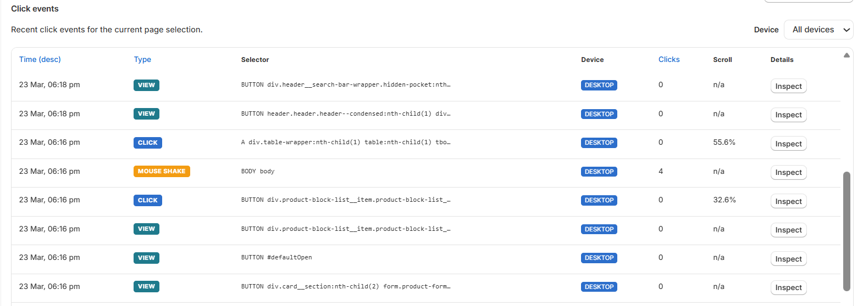Inspect the MOUSE SHAKE event
This screenshot has width=863, height=306.
[788, 172]
